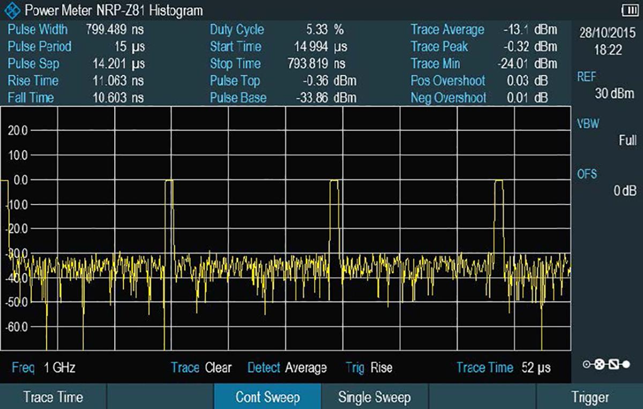
Task: Select the VBW Full setting
Action: click(607, 132)
